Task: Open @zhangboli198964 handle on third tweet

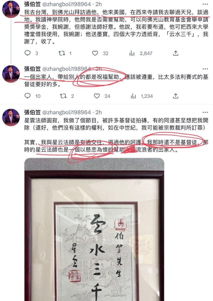Action: (66, 112)
